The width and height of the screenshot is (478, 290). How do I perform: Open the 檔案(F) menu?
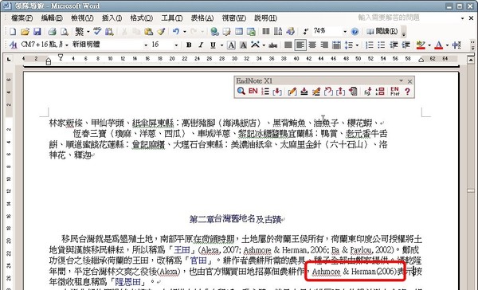[x=22, y=18]
